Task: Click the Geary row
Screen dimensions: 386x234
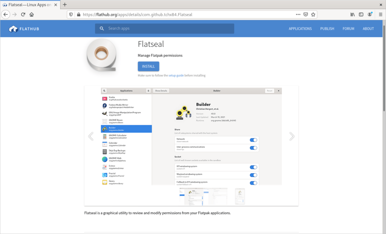Action: tap(126, 182)
